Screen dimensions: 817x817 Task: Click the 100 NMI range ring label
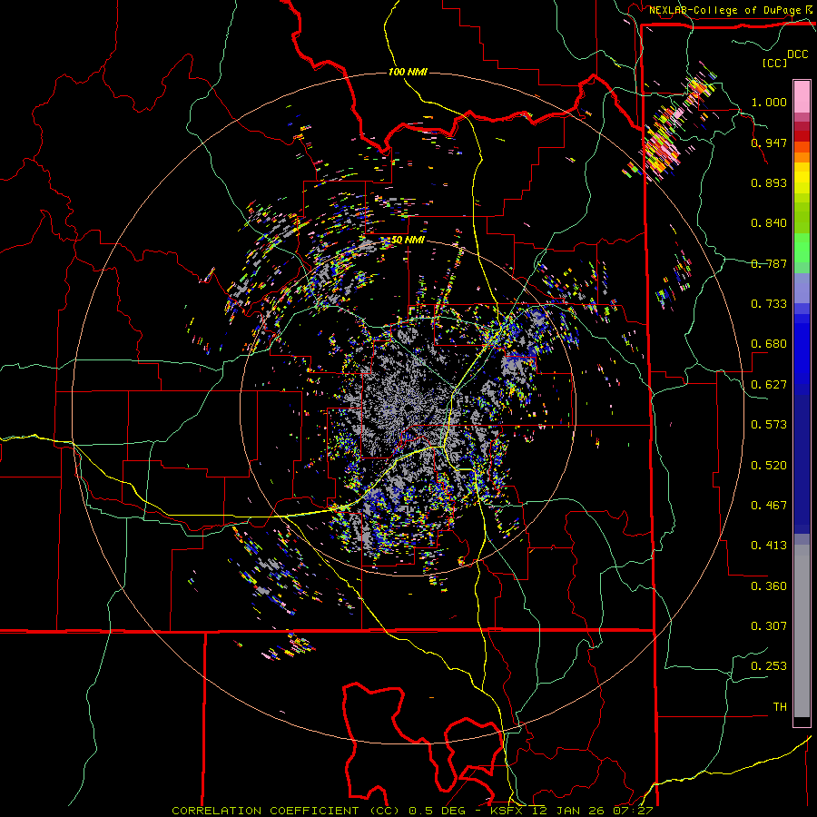pos(408,72)
